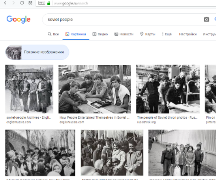The width and height of the screenshot is (216, 180).
Task: Open 'How People Entertained Themselves in Soviet' link
Action: pos(94,118)
